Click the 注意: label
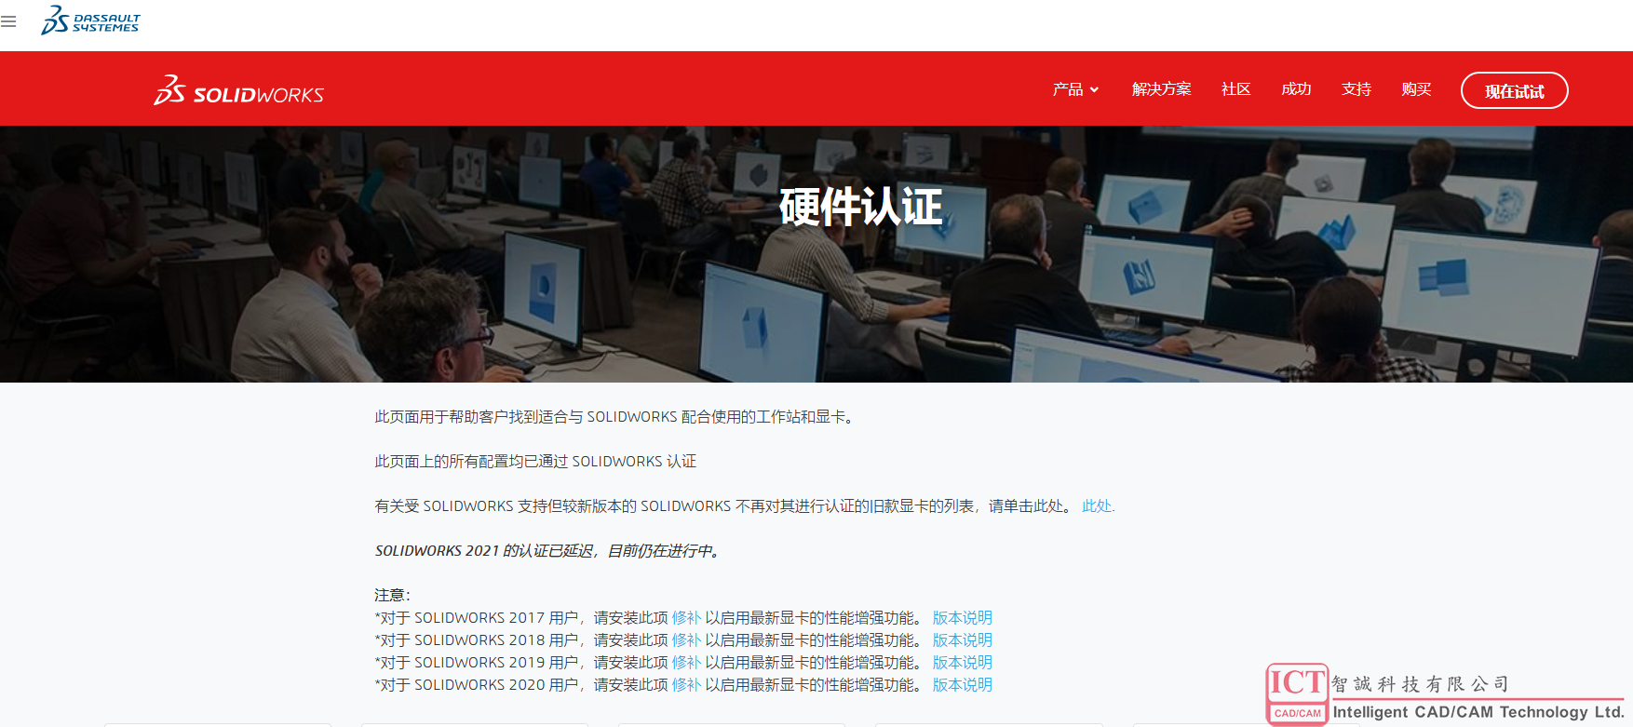Screen dimensions: 1633x727 [x=392, y=595]
